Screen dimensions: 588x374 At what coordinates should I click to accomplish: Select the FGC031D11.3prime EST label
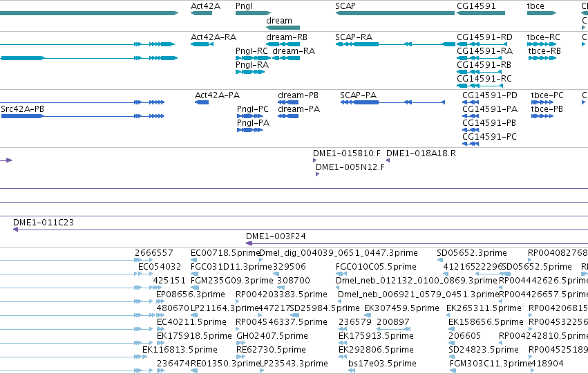[231, 267]
